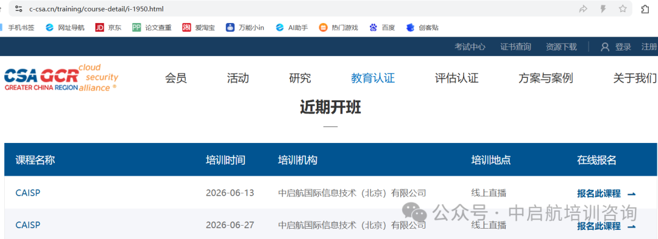Click the user avatar icon beside 登录
Screen dimensions: 658x239
coord(605,47)
